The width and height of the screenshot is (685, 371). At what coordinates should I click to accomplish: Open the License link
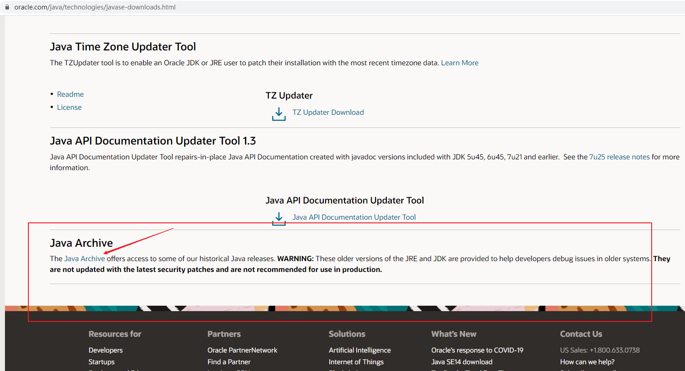point(69,107)
